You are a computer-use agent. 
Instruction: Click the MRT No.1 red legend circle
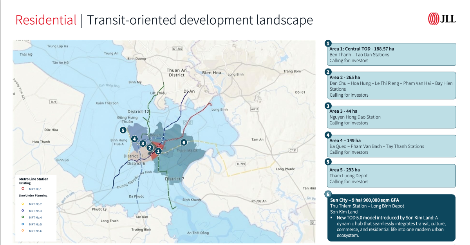pyautogui.click(x=23, y=189)
